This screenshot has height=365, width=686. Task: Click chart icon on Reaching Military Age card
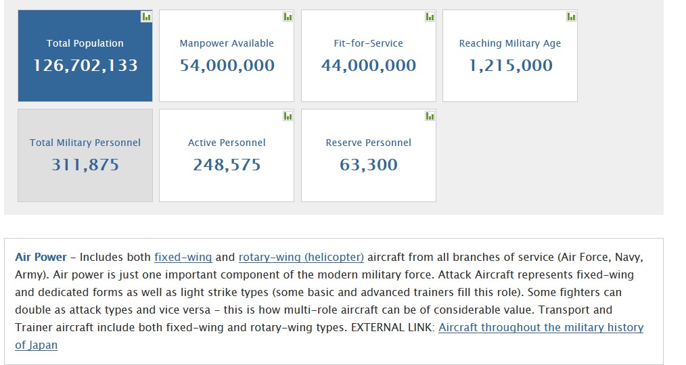571,17
